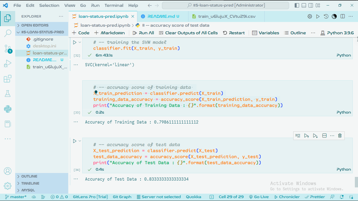The width and height of the screenshot is (358, 201).
Task: Click the run triangle icon in editor title bar
Action: (x=318, y=16)
